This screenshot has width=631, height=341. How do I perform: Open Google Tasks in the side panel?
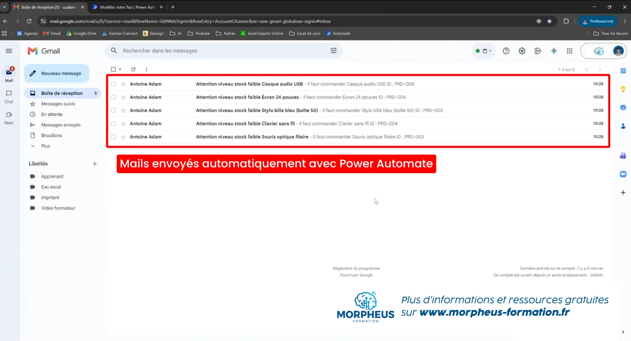pyautogui.click(x=623, y=107)
